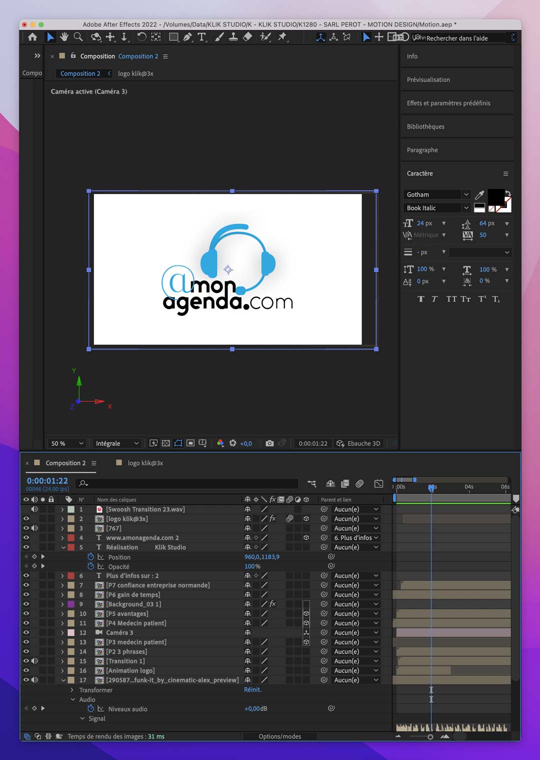Hide the [logo klik@3x] layer eye
This screenshot has height=760, width=540.
click(x=26, y=518)
